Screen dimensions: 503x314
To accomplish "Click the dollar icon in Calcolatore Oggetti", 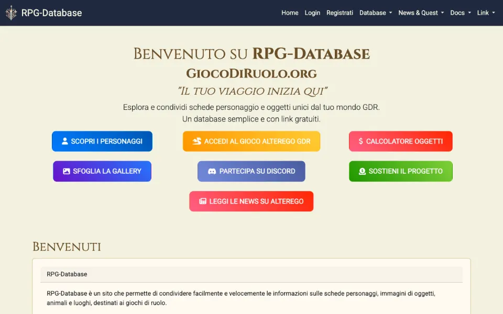I will coord(360,141).
